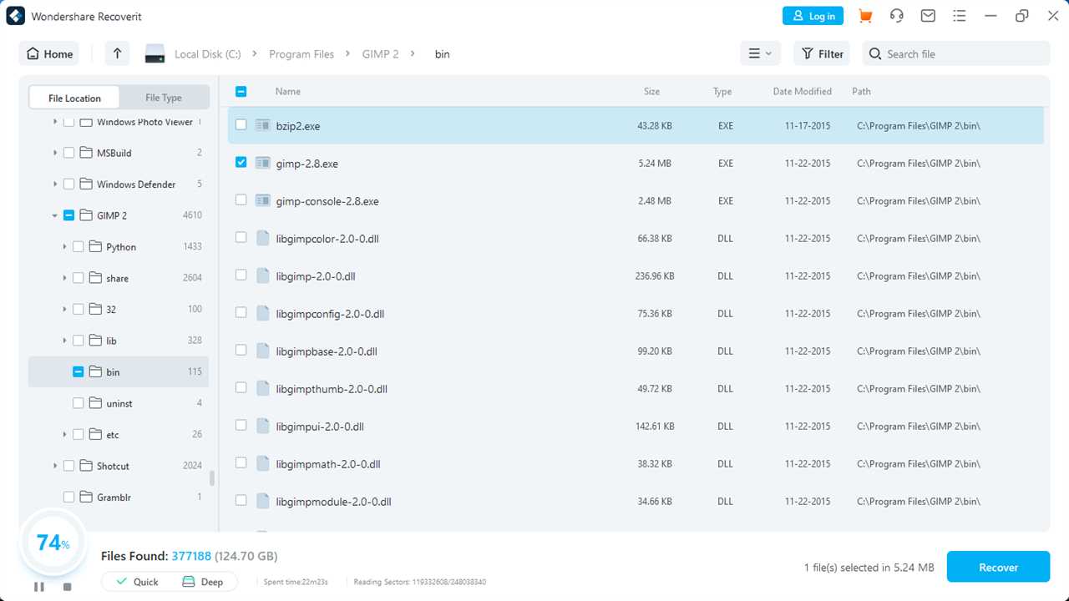Click the Shotcut folder icon

tap(85, 466)
